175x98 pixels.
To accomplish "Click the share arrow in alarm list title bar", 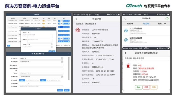I will (68, 14).
